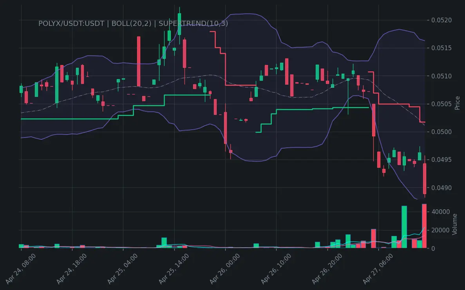465x290 pixels.
Task: Click the Apr 27, 06:00 time label
Action: [x=378, y=269]
